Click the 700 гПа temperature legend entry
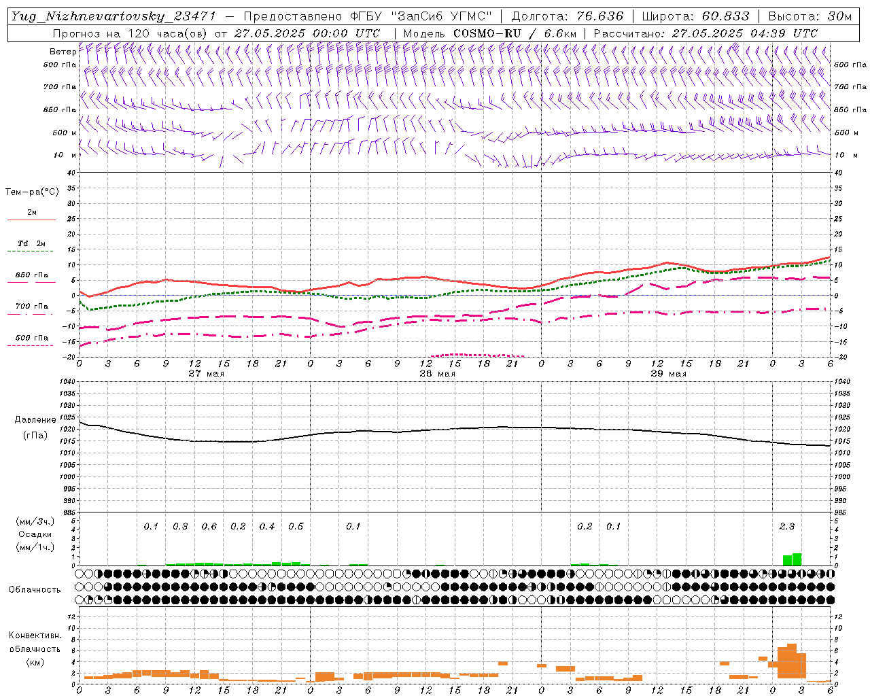This screenshot has height=696, width=870. [32, 307]
